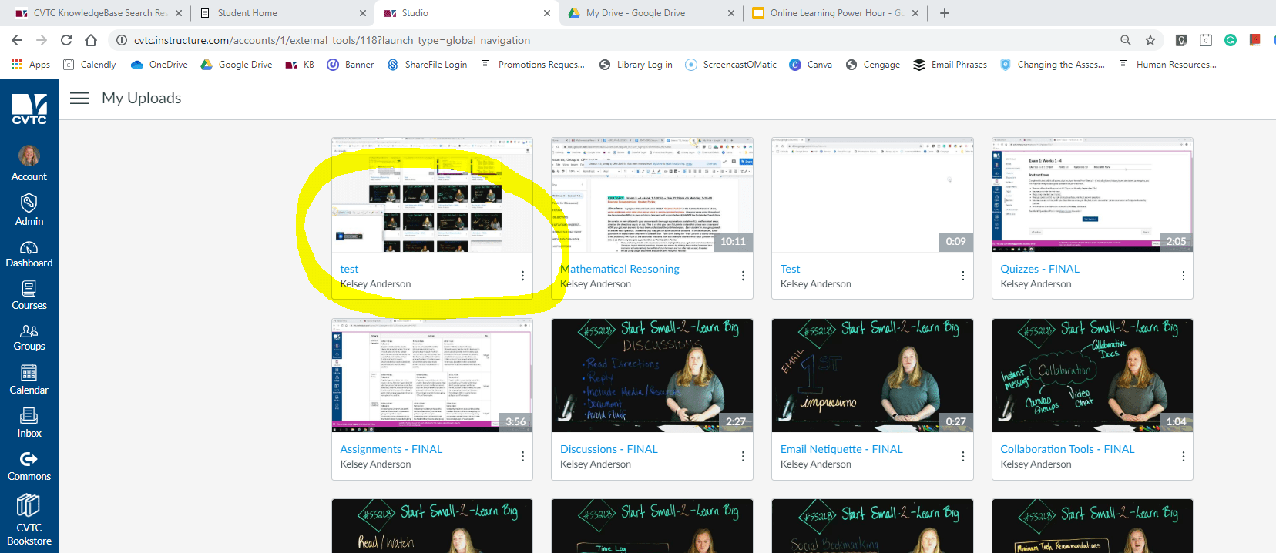Click the browser address bar URL

332,40
